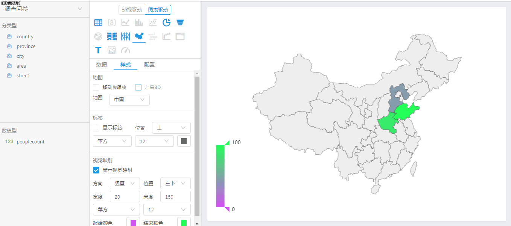The width and height of the screenshot is (511, 226).
Task: Click the 高度 input field
Action: click(175, 197)
